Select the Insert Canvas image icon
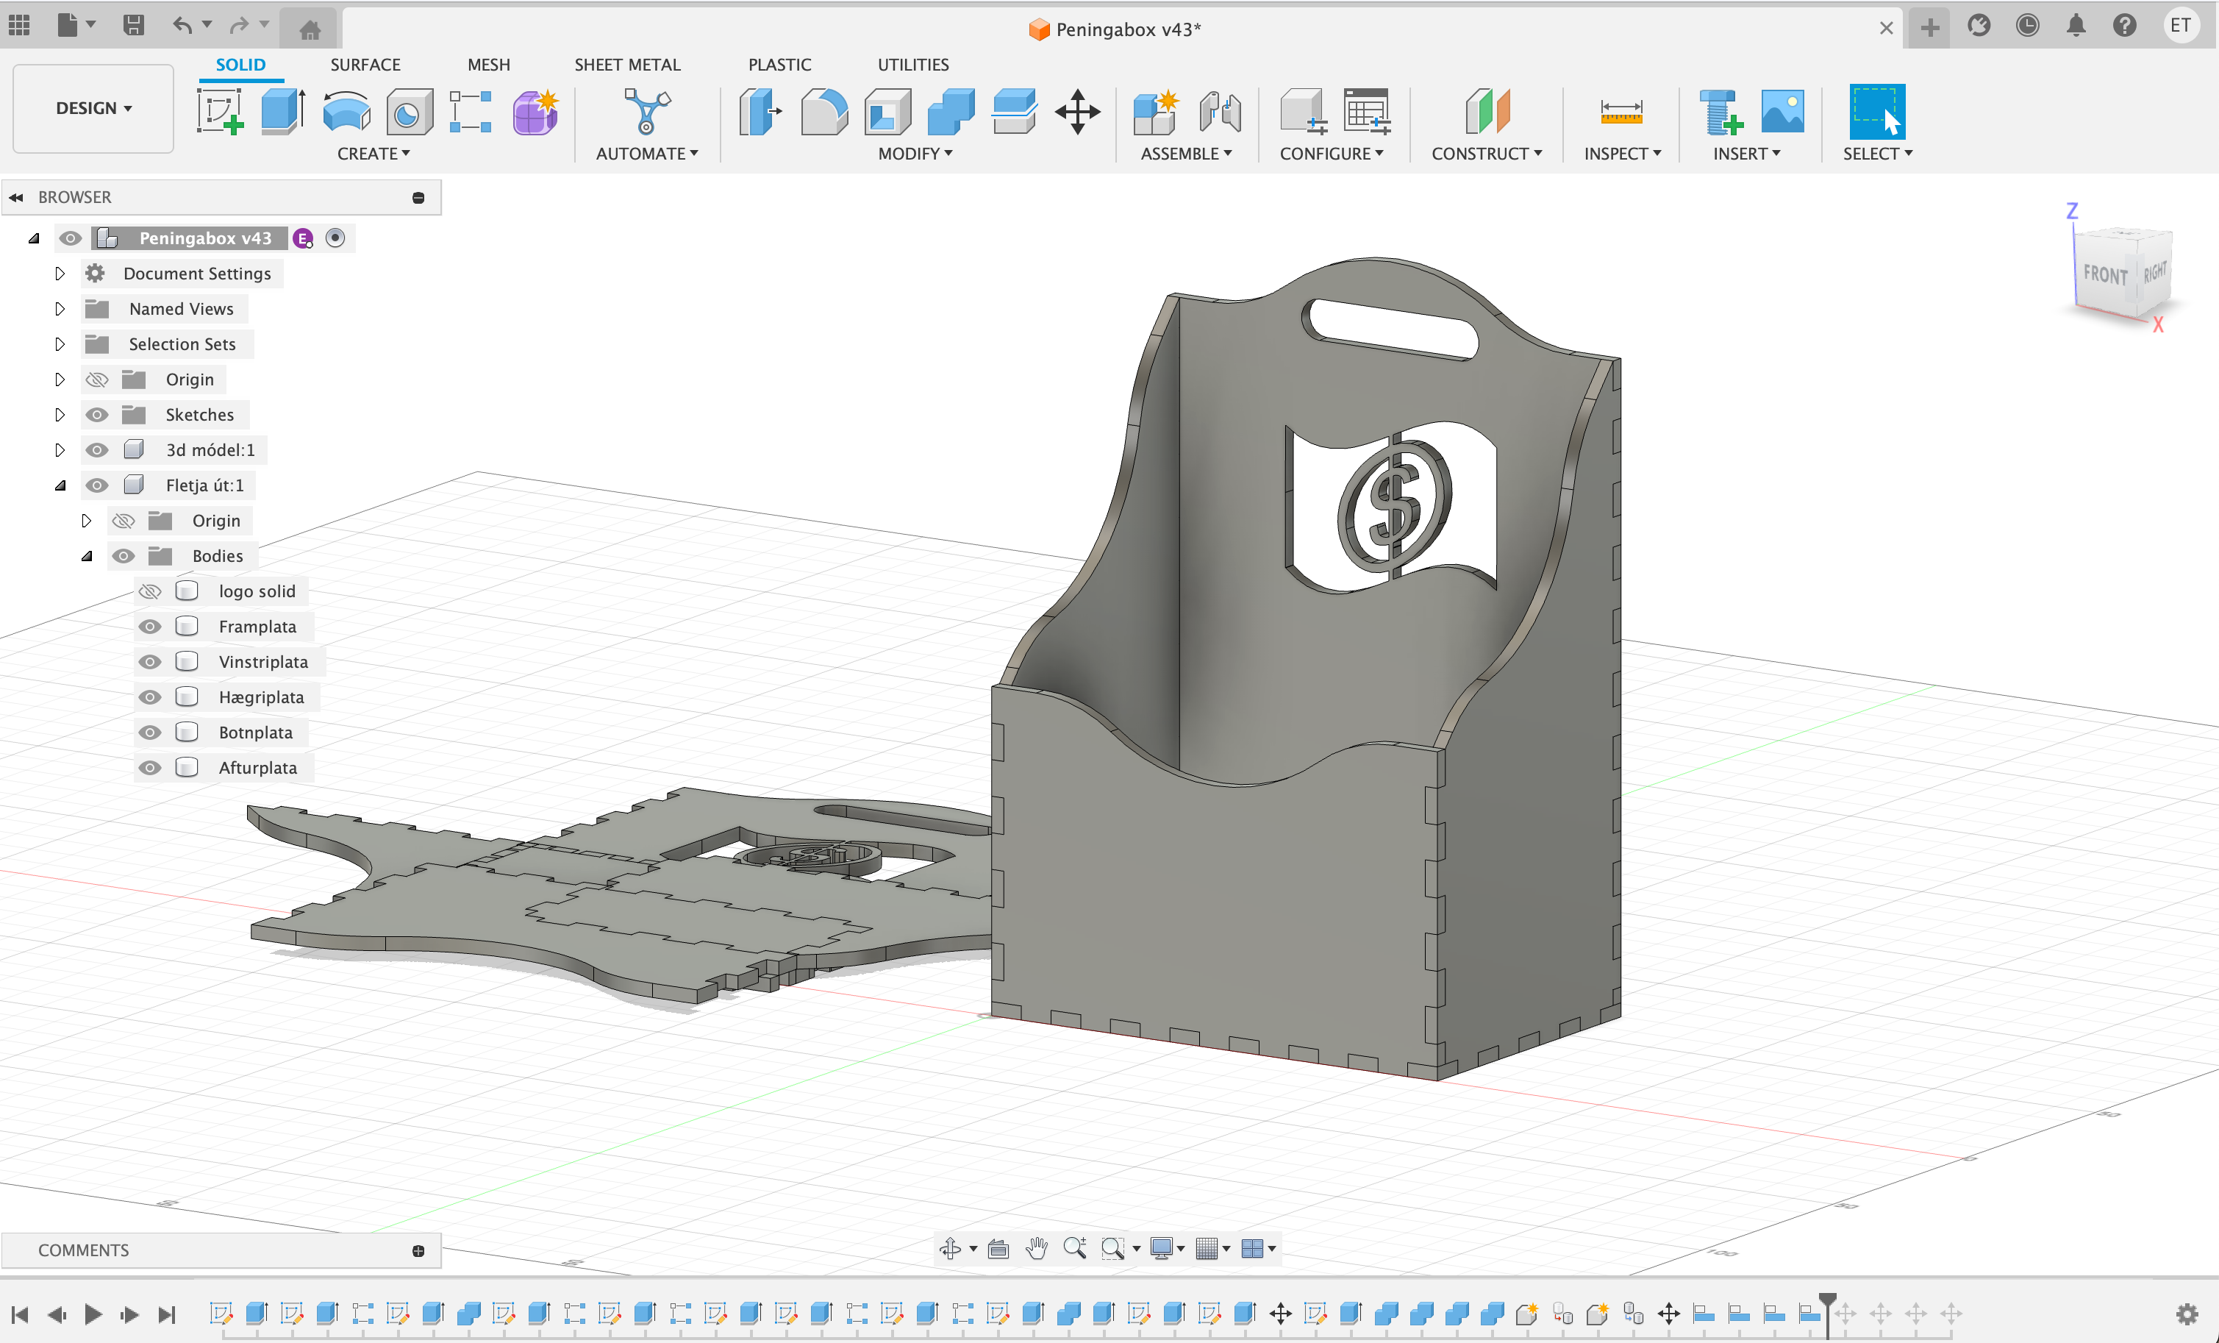The height and width of the screenshot is (1343, 2219). (1782, 112)
